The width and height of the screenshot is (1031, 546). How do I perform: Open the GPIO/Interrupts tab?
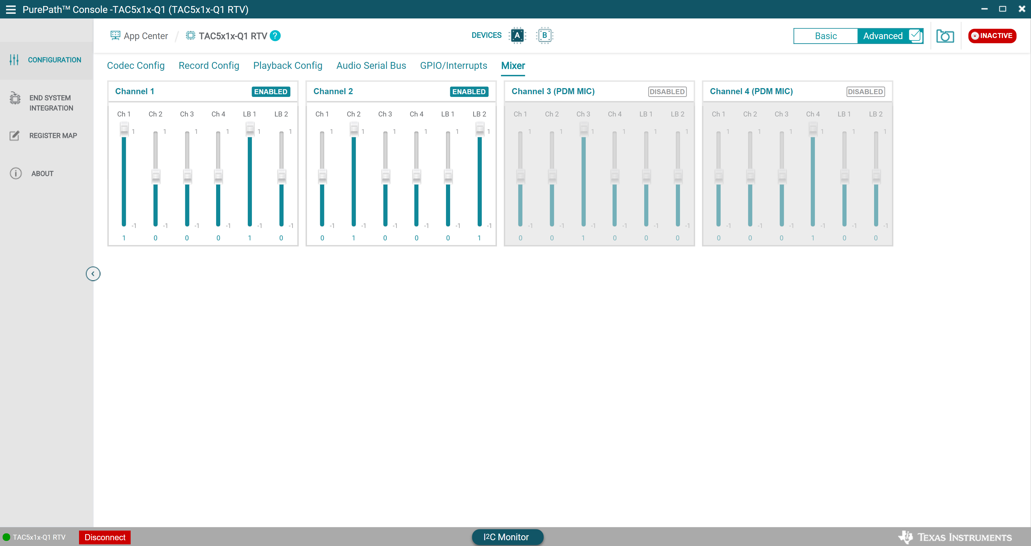pyautogui.click(x=453, y=66)
